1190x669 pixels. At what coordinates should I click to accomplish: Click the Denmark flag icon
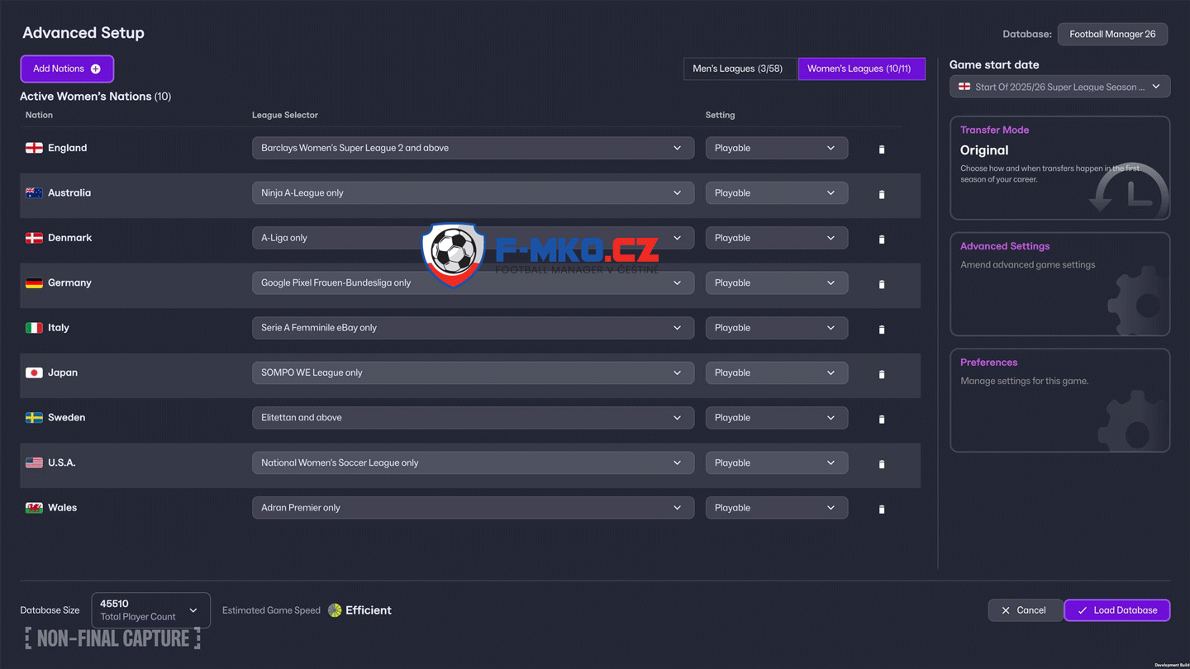[x=34, y=238]
